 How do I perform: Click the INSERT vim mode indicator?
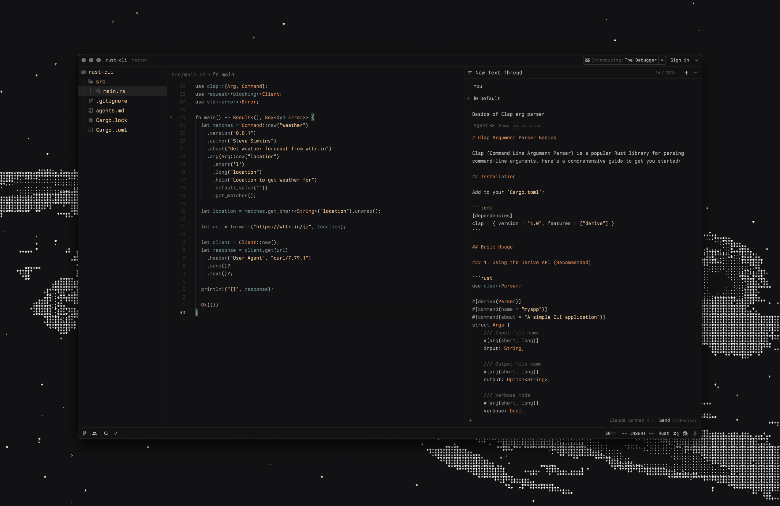(637, 433)
